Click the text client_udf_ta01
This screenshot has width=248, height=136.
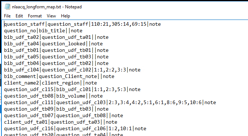click(x=26, y=122)
